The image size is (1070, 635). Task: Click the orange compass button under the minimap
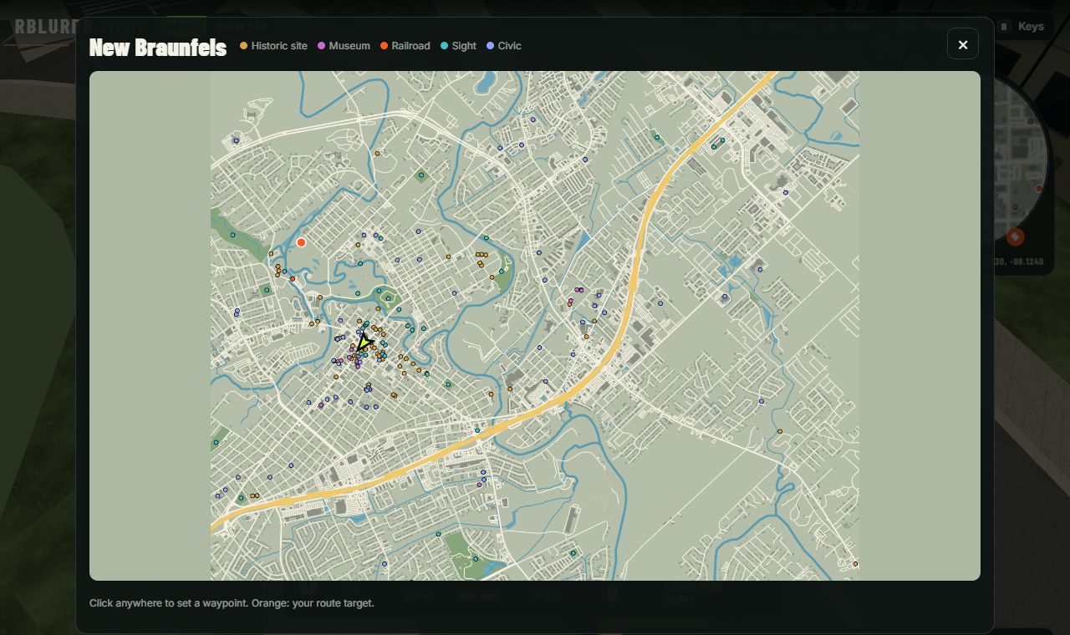[1015, 237]
